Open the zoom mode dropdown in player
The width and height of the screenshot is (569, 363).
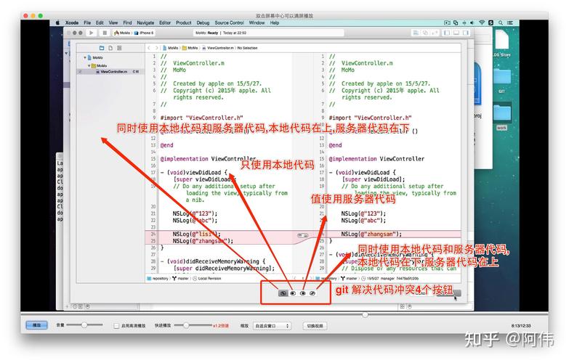pyautogui.click(x=273, y=326)
